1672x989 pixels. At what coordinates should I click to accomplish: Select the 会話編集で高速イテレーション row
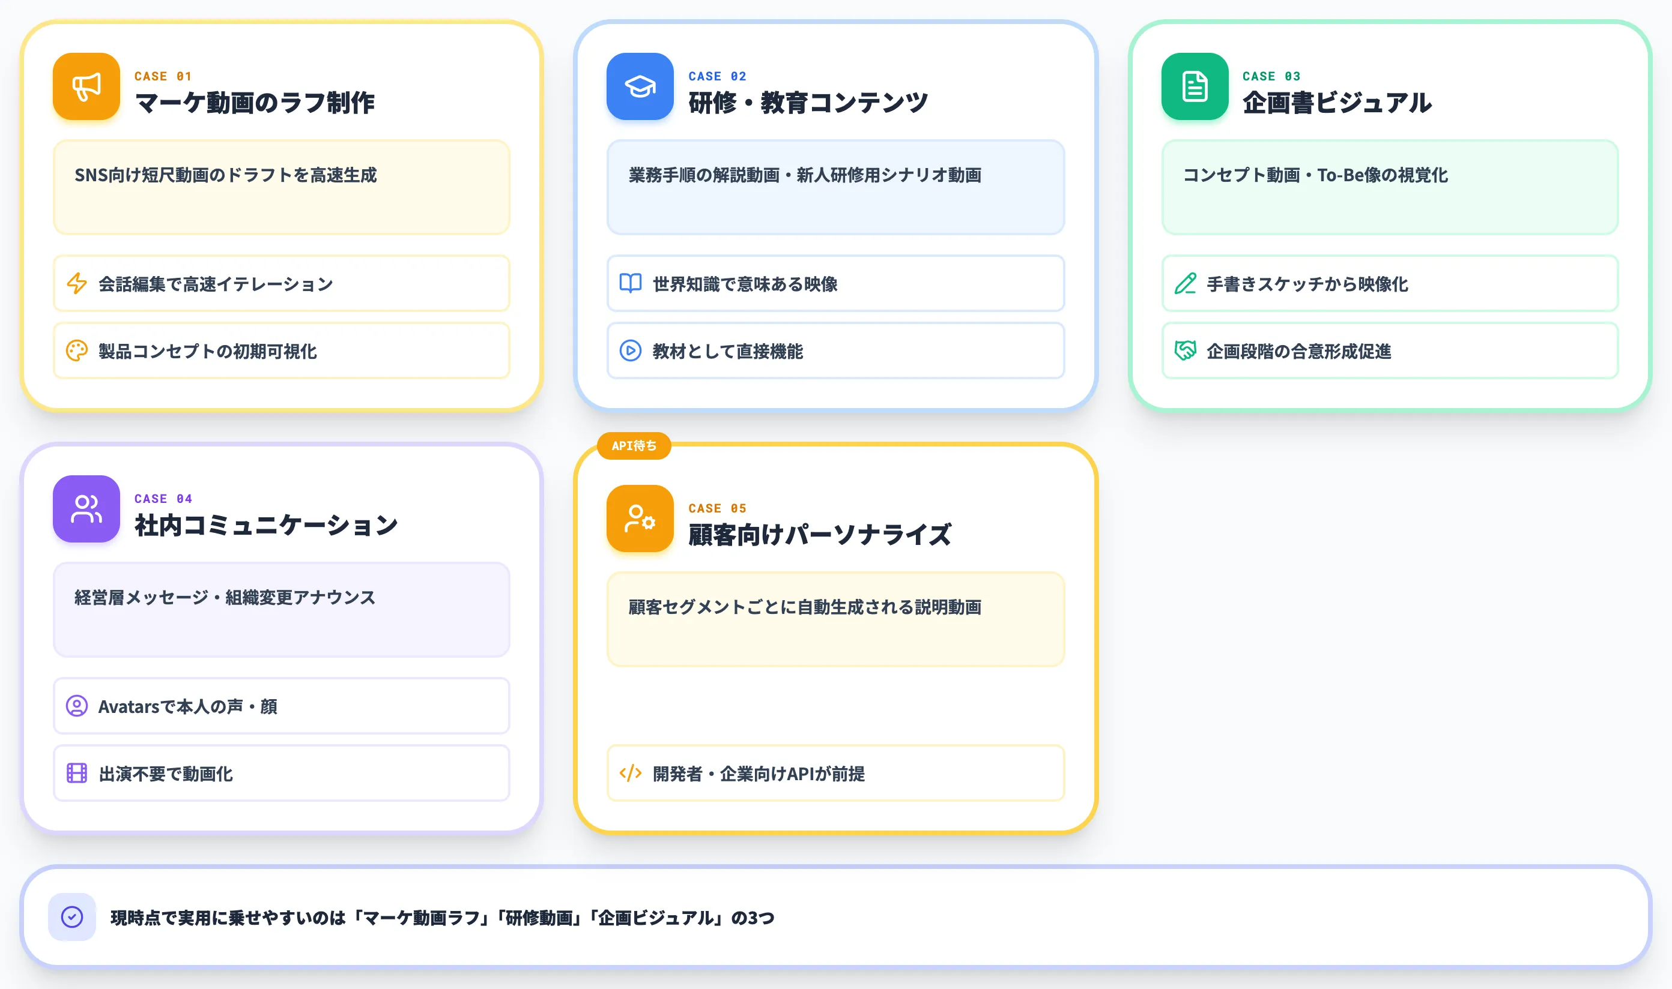[282, 283]
